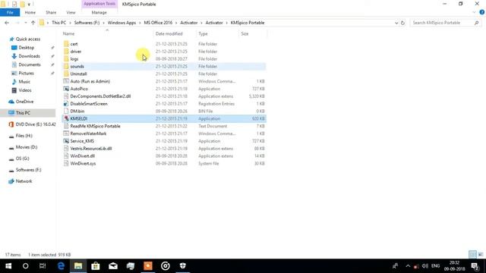Open recent locations dropdown arrow

pyautogui.click(x=25, y=23)
